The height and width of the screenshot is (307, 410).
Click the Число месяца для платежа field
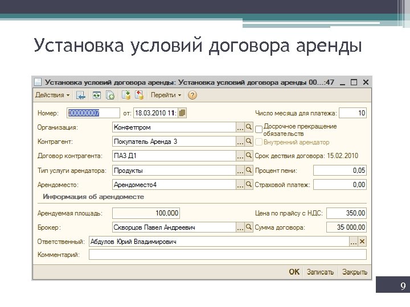pyautogui.click(x=352, y=113)
